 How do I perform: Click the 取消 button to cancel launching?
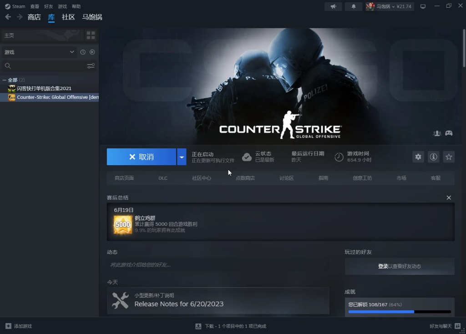pos(141,157)
